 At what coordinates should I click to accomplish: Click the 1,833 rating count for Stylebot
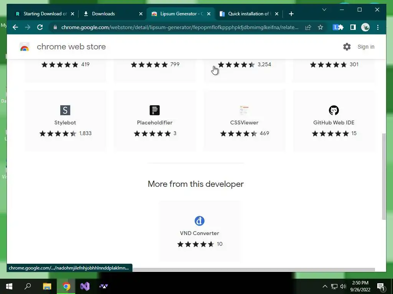coord(86,133)
